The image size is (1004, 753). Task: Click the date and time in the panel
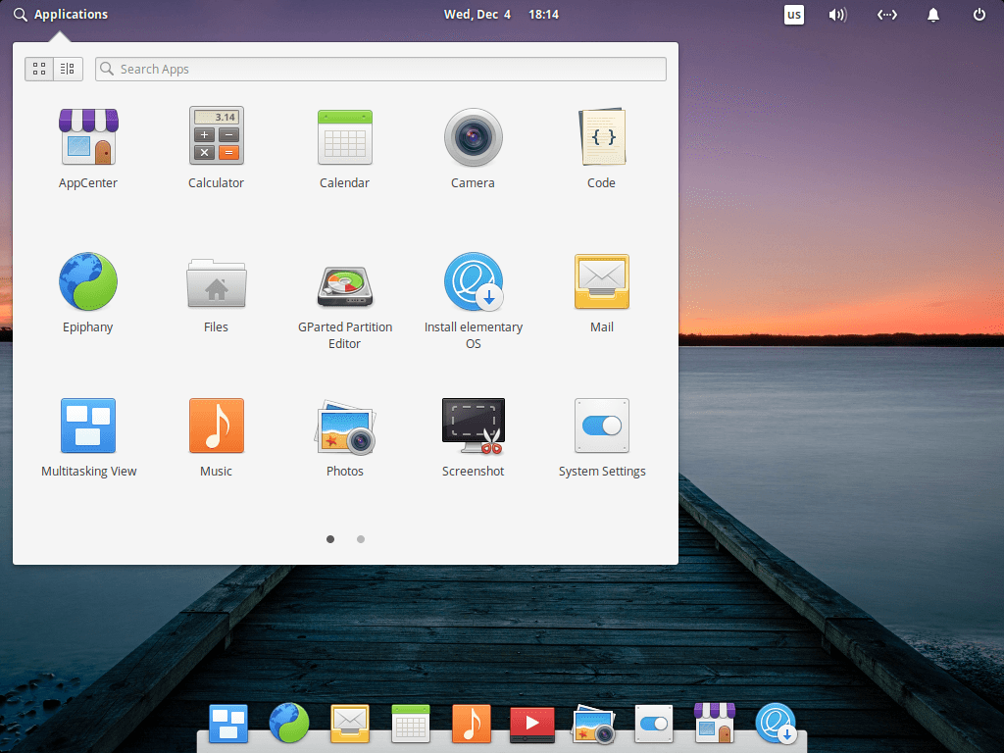[501, 15]
